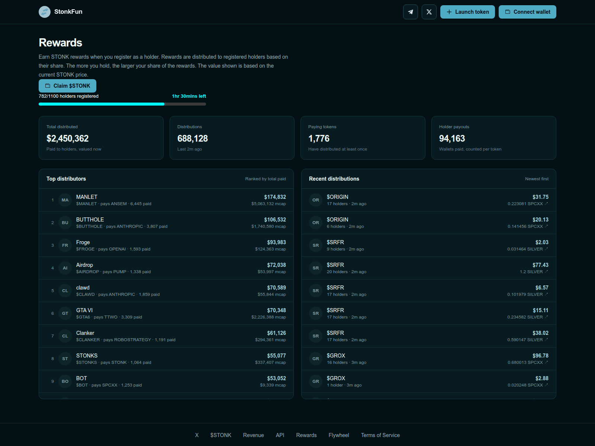Click the OR avatar for 17-holder $ORIGIN
Screen dimensions: 595x446
[x=316, y=200]
